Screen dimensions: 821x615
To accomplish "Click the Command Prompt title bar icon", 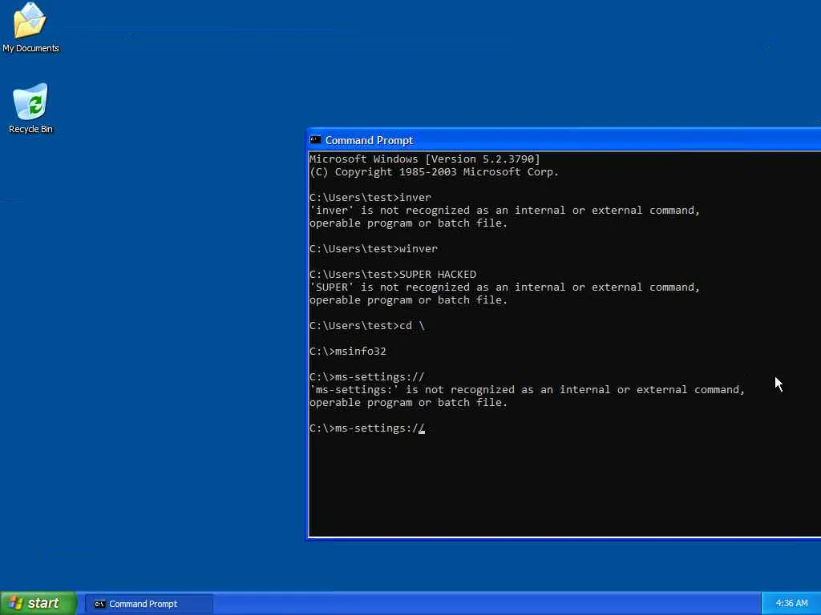I will [x=315, y=139].
